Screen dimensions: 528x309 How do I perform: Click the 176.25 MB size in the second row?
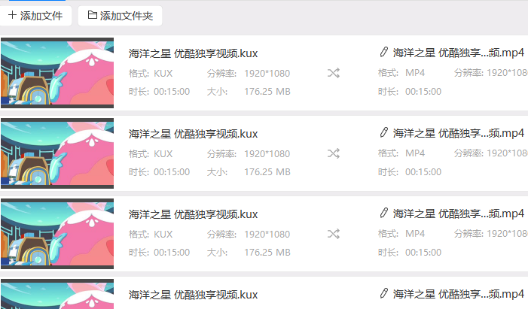point(267,171)
